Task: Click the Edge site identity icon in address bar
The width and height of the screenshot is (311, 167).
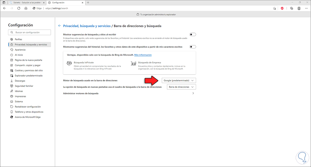Action: pos(34,8)
